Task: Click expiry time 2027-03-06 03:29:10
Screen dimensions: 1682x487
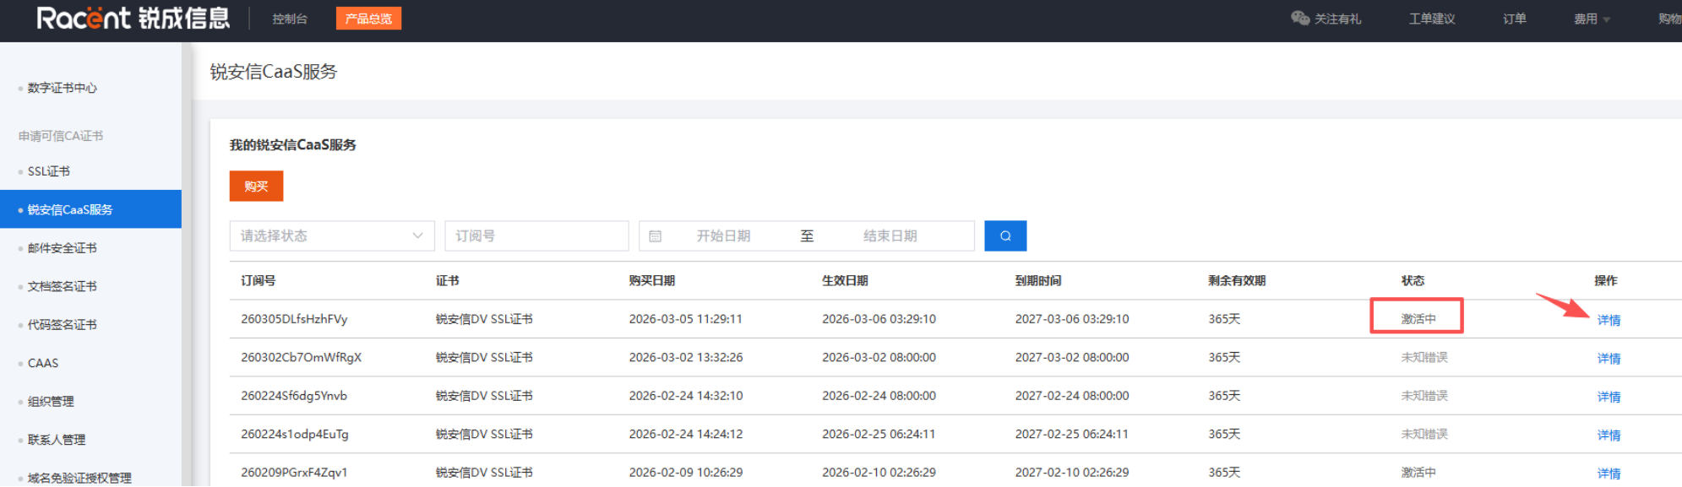Action: [x=1072, y=319]
